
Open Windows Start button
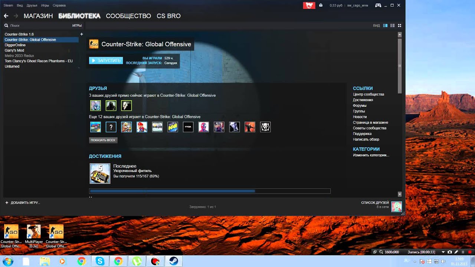click(x=8, y=261)
